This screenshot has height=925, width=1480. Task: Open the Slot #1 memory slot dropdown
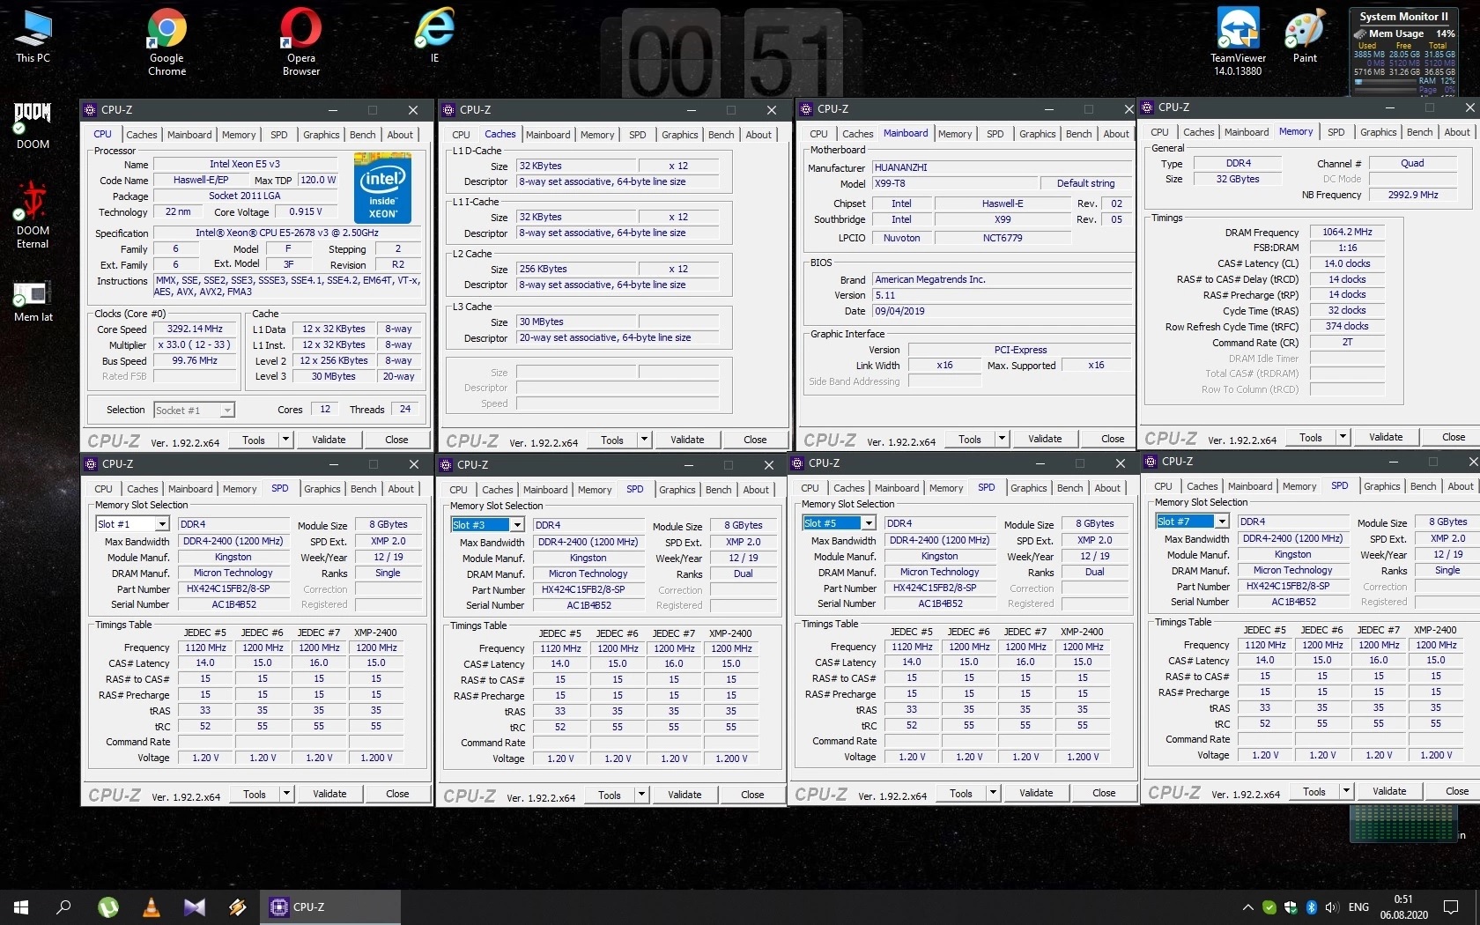[x=161, y=524]
